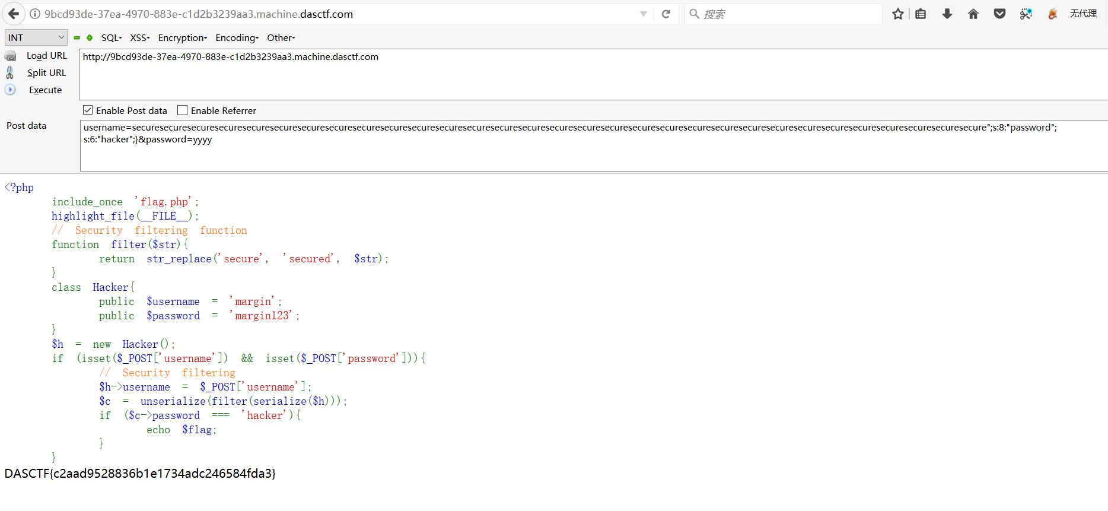
Task: Click the 'function filter($str){' code line
Action: (120, 245)
